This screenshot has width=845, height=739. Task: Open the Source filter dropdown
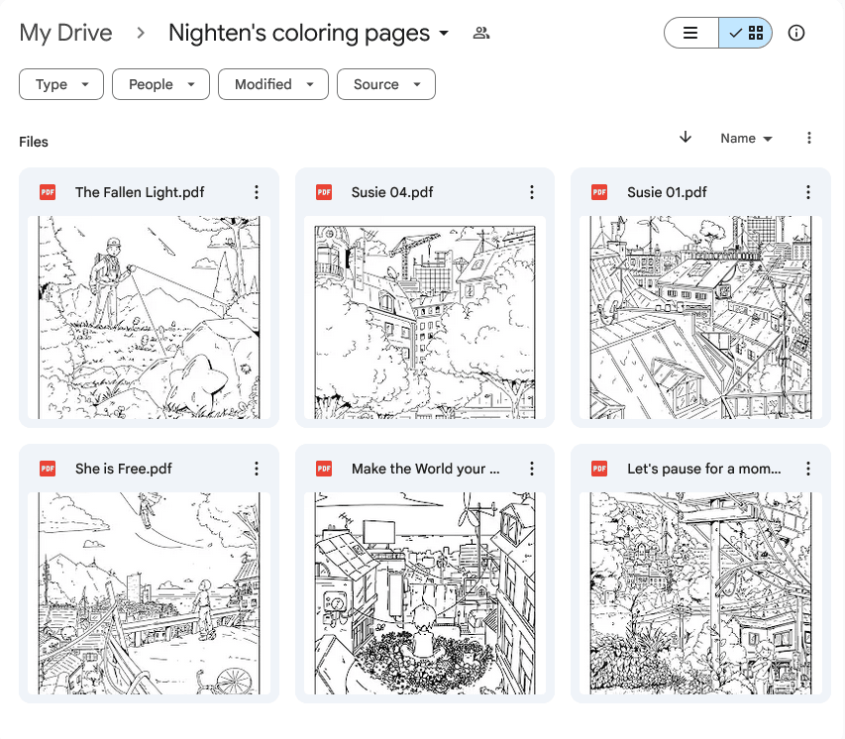point(386,84)
